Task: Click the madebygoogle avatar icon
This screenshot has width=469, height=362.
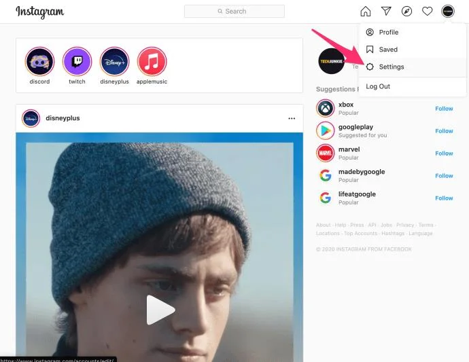Action: point(326,175)
